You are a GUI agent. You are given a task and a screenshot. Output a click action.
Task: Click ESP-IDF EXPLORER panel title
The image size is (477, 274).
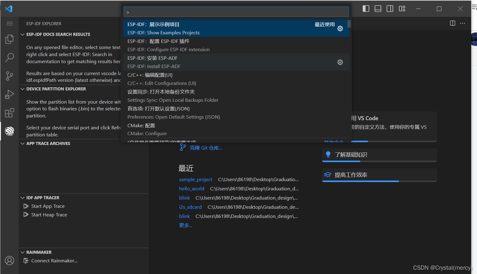tap(44, 24)
